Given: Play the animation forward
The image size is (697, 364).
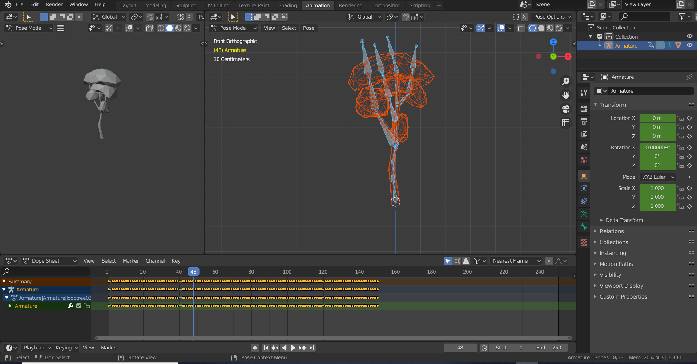Looking at the screenshot, I should point(293,348).
